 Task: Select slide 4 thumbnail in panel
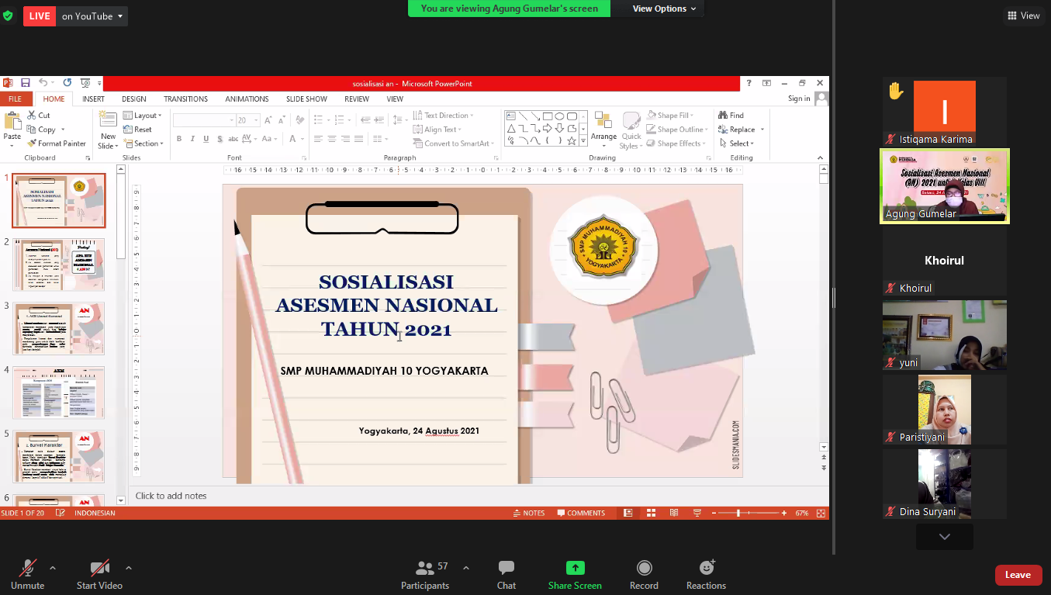(59, 393)
